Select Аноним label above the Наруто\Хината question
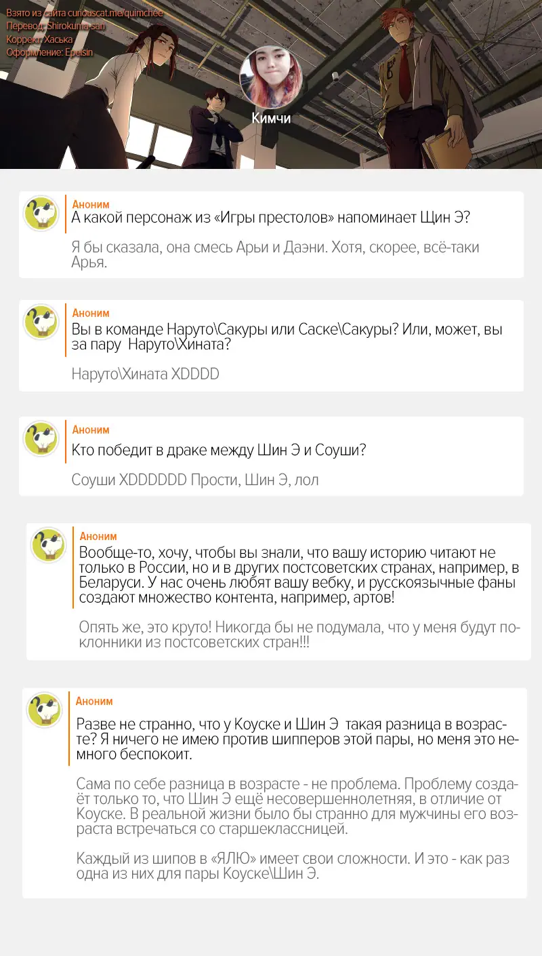The image size is (542, 956). [91, 313]
